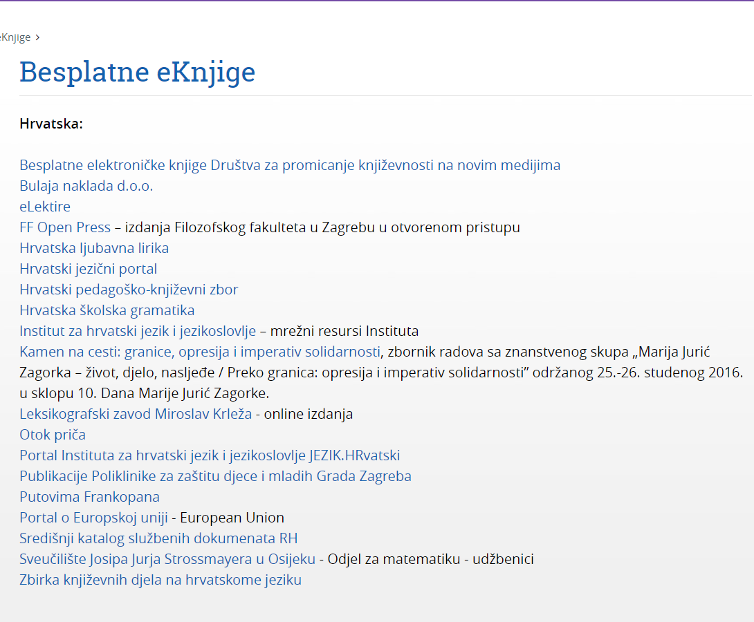The height and width of the screenshot is (622, 754).
Task: Click the Hrvatska: section label
Action: (x=51, y=124)
